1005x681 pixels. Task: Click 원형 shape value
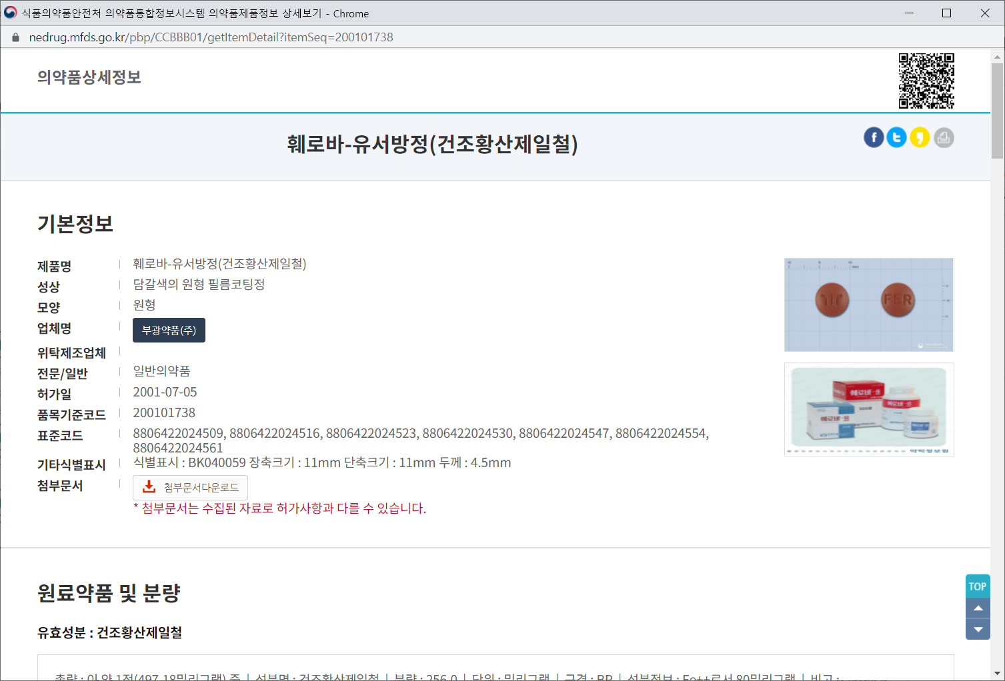144,305
